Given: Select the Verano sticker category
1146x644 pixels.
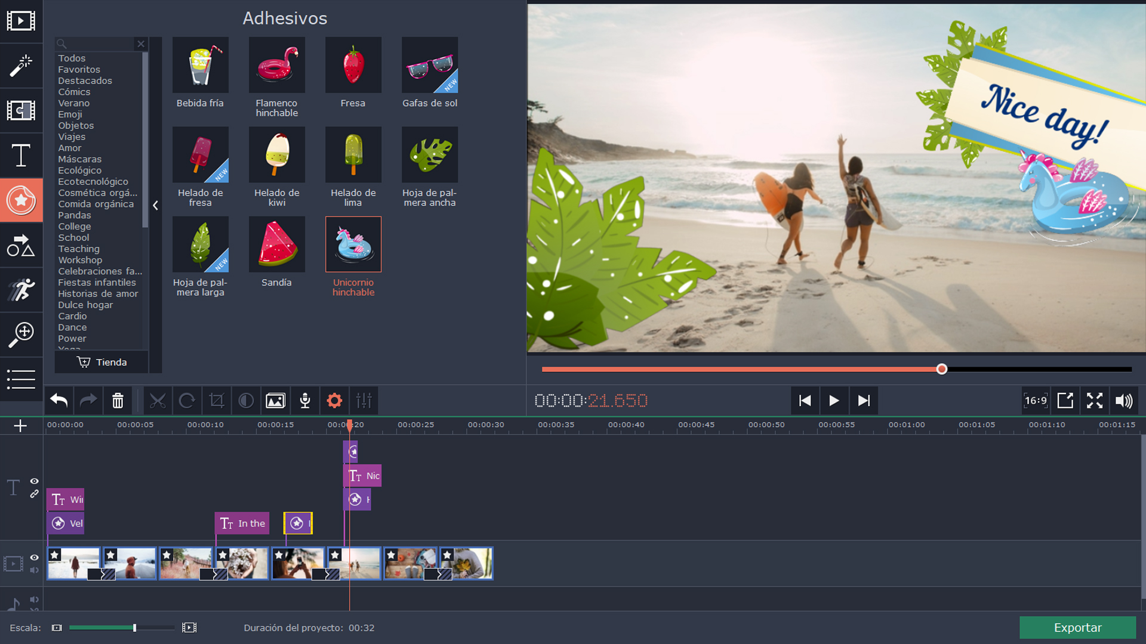Looking at the screenshot, I should (x=74, y=103).
